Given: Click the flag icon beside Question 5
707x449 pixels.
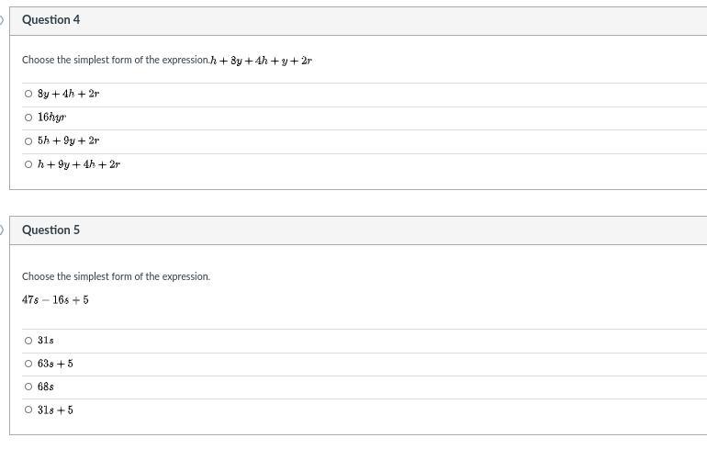Looking at the screenshot, I should pyautogui.click(x=1, y=230).
